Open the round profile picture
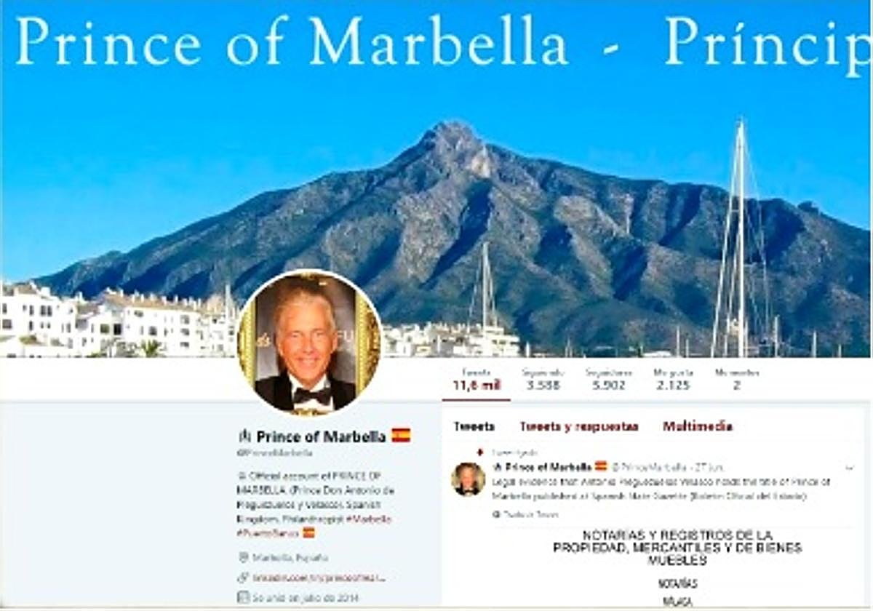The width and height of the screenshot is (873, 611). coord(310,343)
